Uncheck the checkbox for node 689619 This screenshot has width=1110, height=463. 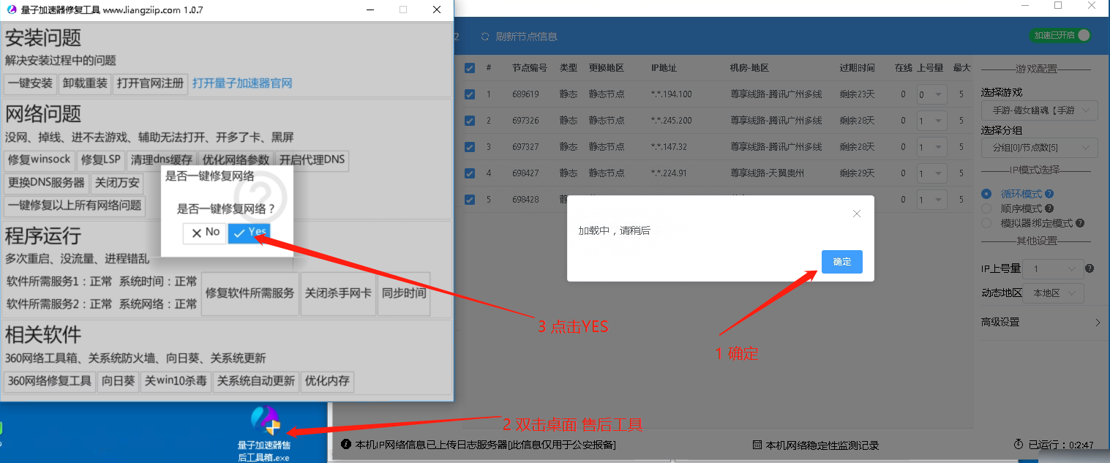(470, 94)
